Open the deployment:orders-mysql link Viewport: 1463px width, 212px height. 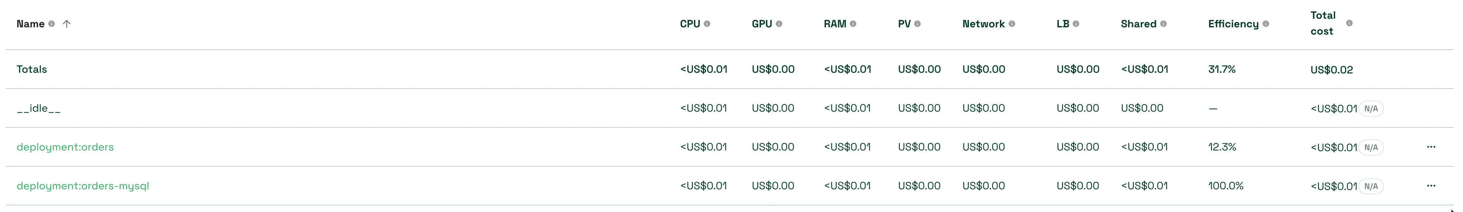pos(83,186)
